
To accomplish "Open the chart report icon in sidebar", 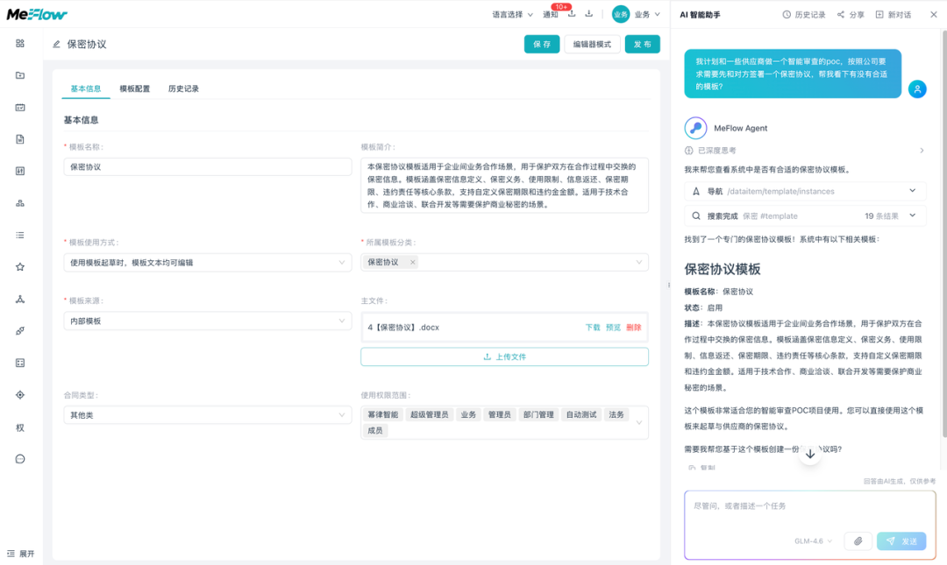I will pyautogui.click(x=20, y=172).
